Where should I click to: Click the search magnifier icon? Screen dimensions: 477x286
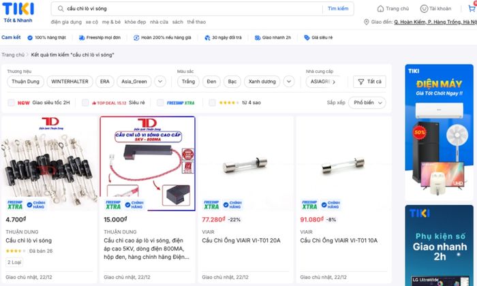61,8
